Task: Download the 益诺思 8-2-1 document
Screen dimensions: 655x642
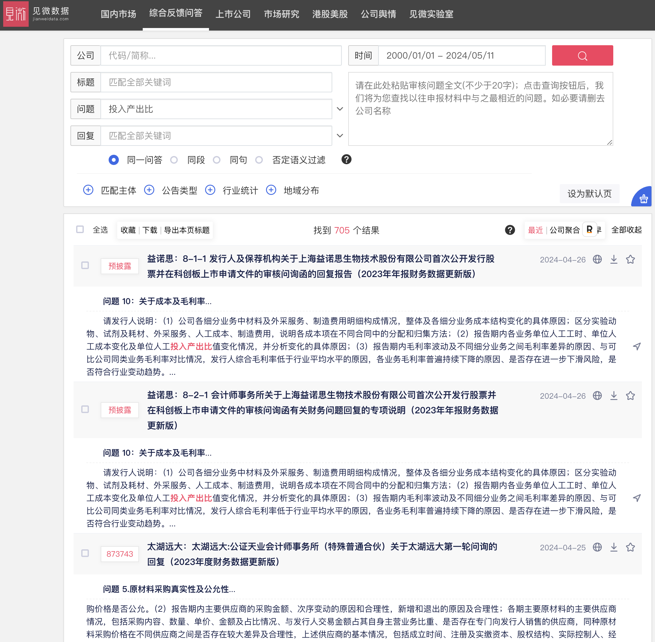Action: pyautogui.click(x=614, y=396)
